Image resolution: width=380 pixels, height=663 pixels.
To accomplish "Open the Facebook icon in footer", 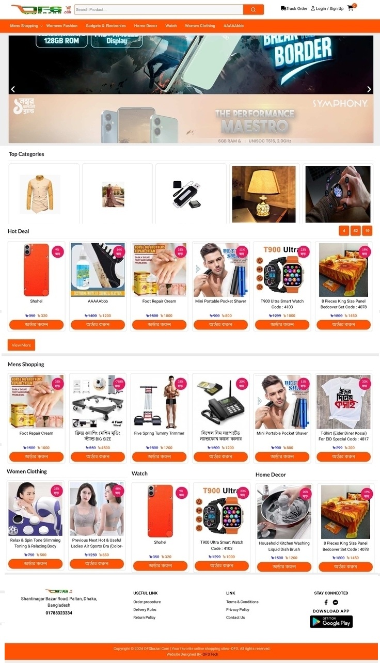I will pos(326,602).
